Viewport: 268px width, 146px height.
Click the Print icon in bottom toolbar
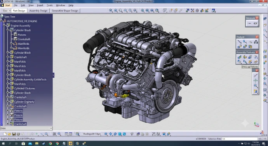(x=19, y=134)
